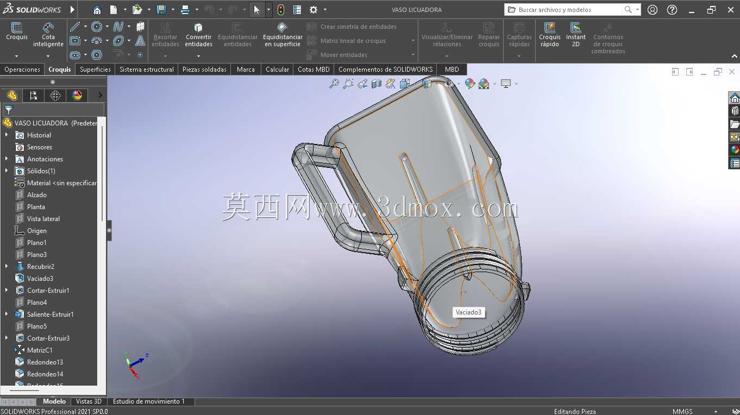Start a Croquis sketch

[17, 32]
